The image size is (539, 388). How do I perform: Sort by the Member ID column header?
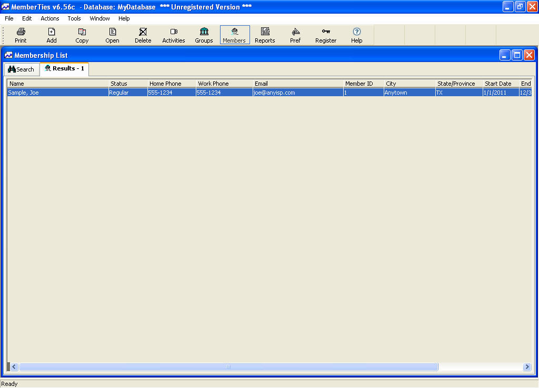click(364, 84)
